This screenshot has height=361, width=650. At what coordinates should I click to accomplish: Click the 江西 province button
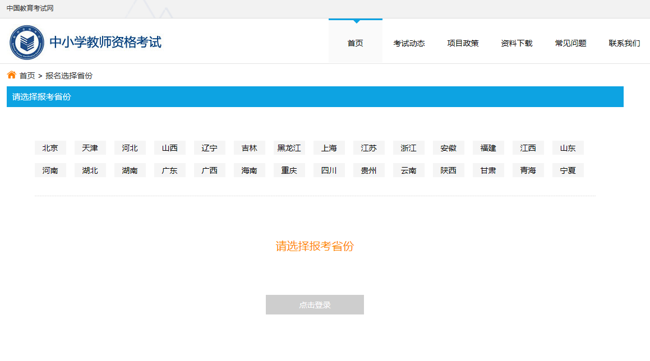(528, 148)
